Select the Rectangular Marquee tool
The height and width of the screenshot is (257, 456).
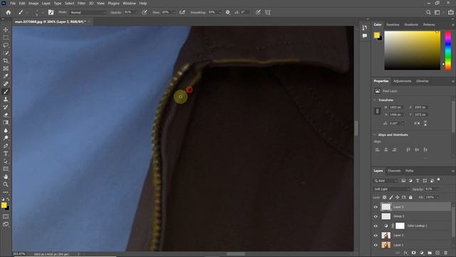click(x=6, y=38)
